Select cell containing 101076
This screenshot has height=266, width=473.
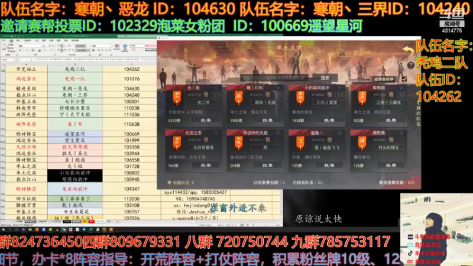[x=131, y=79]
